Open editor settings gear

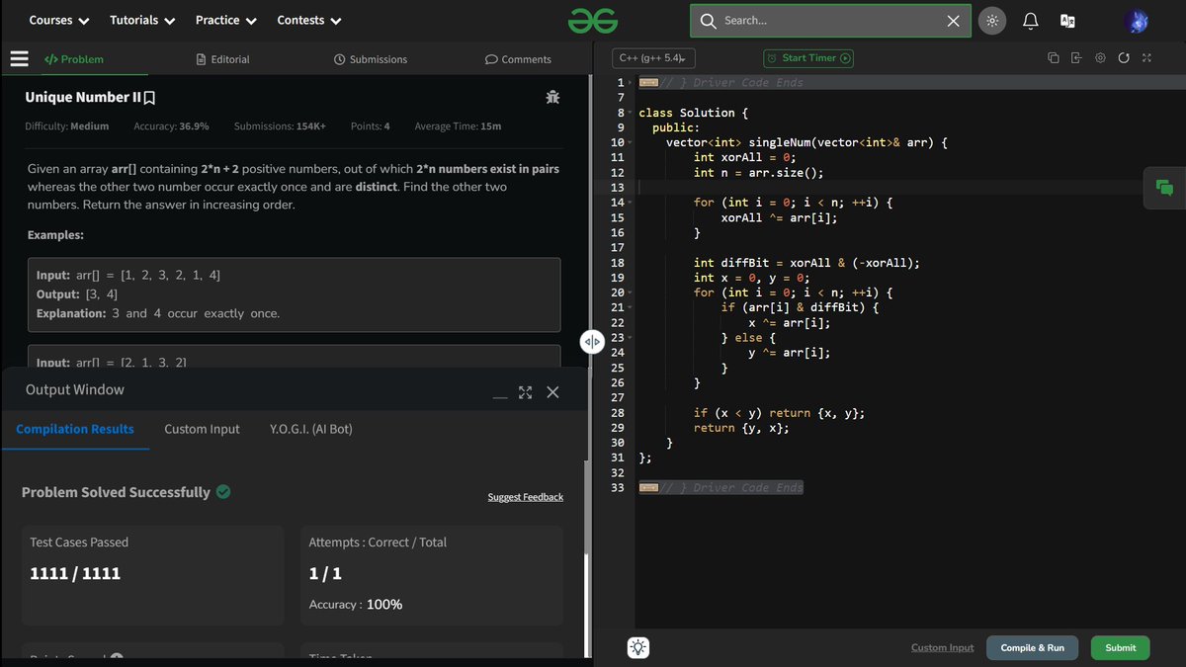click(1100, 58)
